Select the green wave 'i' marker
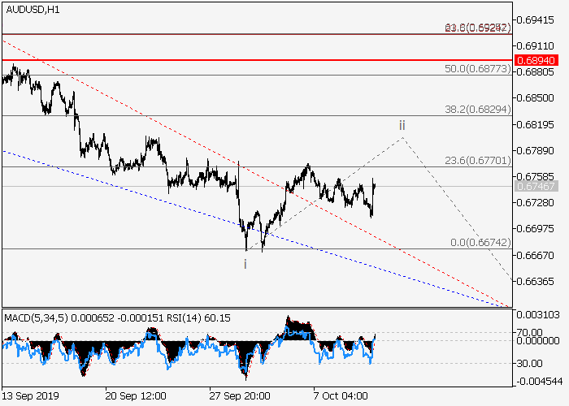 point(245,263)
